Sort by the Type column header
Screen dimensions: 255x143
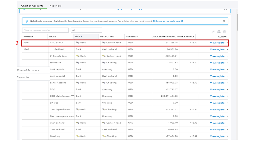click(77, 37)
